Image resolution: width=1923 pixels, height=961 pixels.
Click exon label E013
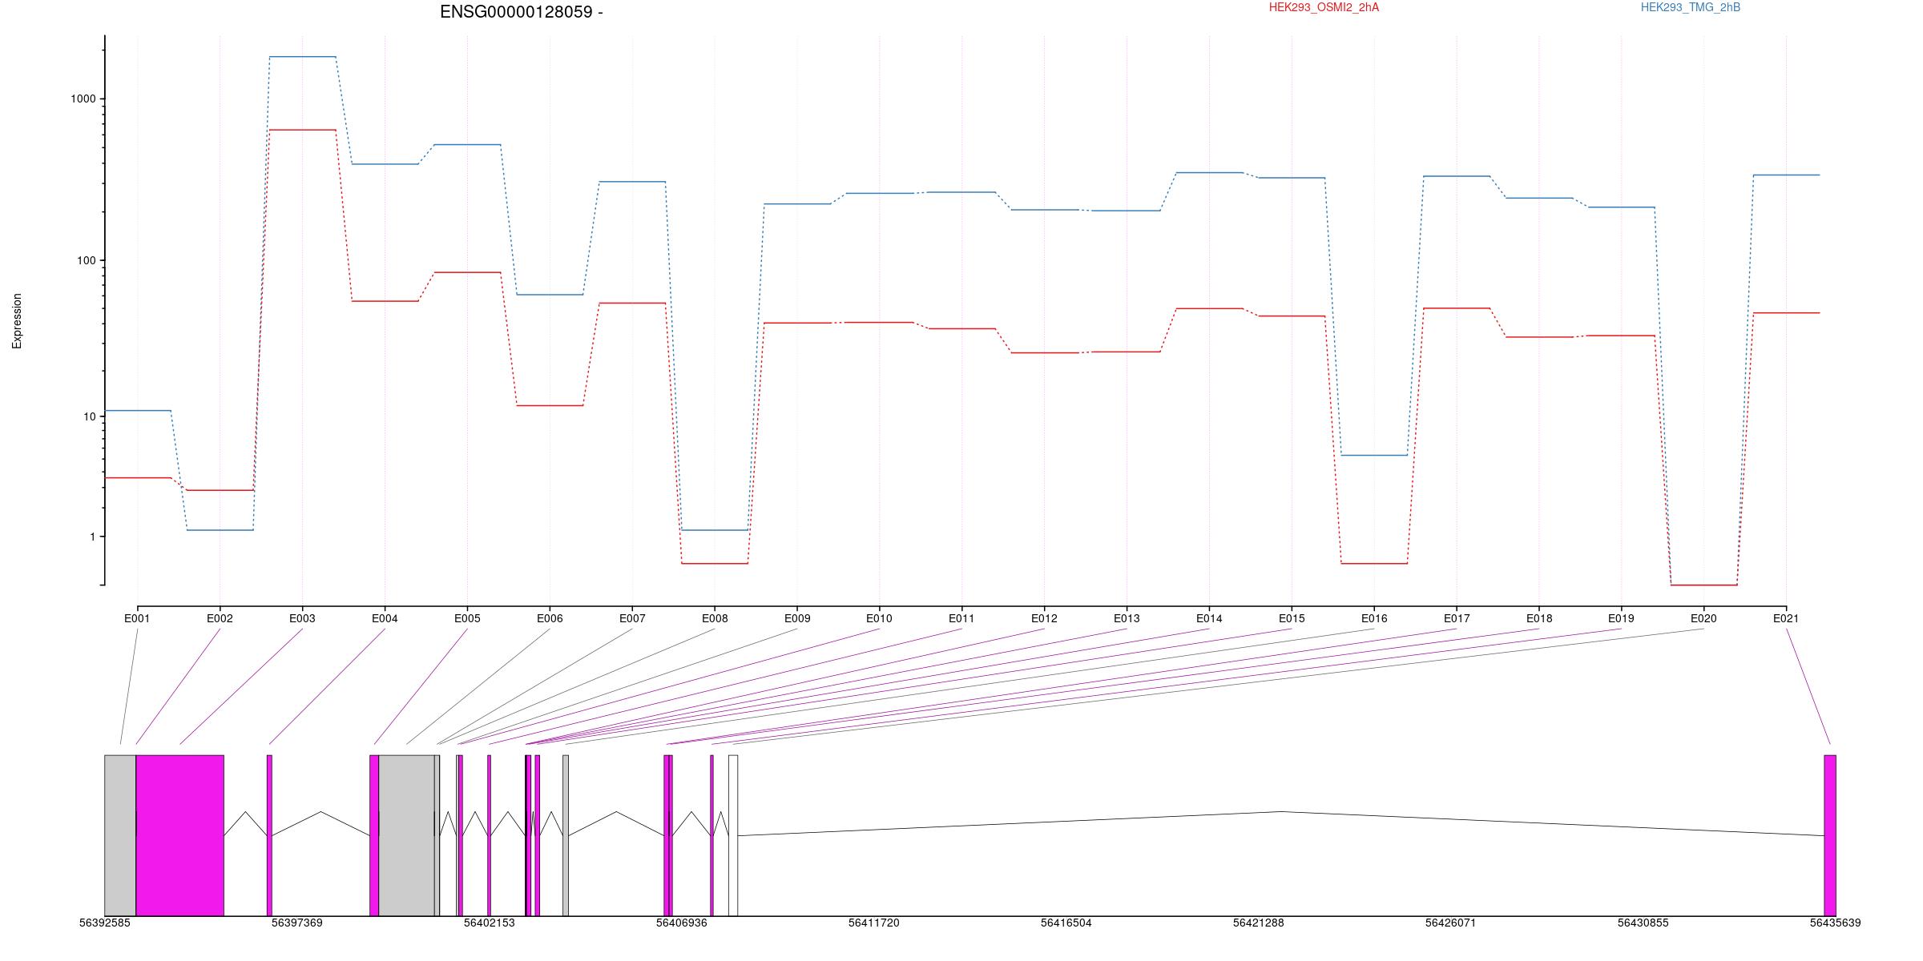[1127, 618]
